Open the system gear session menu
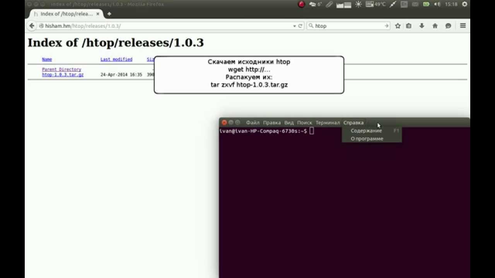Image resolution: width=495 pixels, height=278 pixels. [x=465, y=4]
